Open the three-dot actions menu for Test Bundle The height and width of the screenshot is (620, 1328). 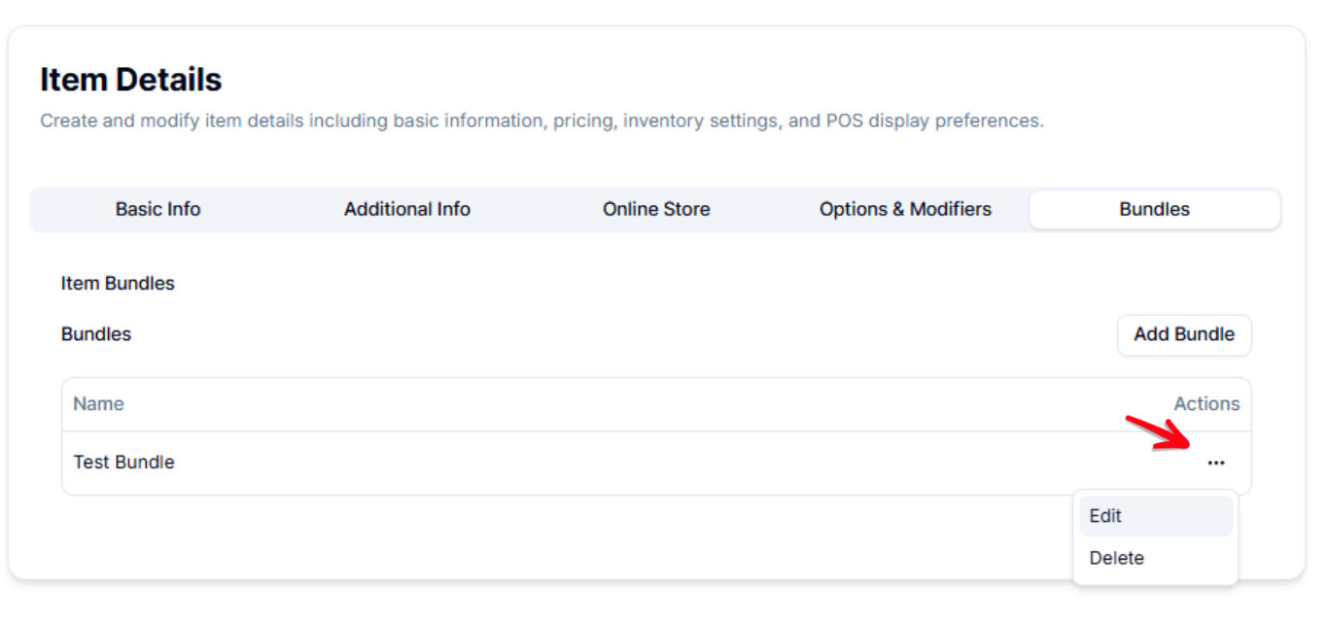pos(1215,464)
